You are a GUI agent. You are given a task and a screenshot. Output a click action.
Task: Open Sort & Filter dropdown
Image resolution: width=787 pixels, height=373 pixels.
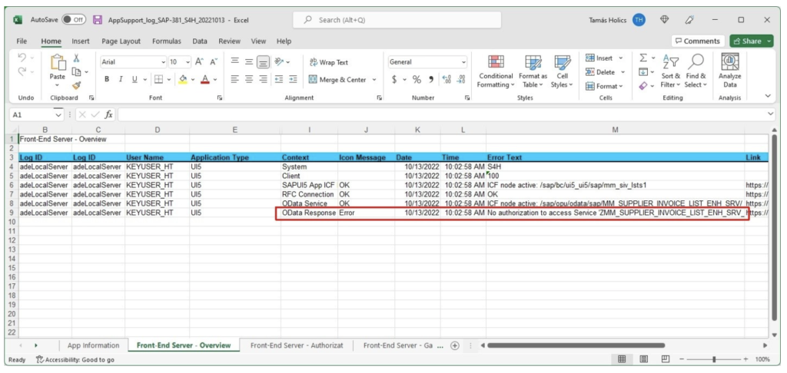tap(670, 72)
